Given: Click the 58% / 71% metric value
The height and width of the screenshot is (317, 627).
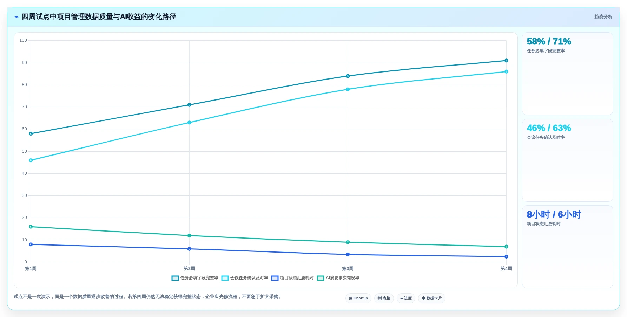Looking at the screenshot, I should click(x=549, y=42).
